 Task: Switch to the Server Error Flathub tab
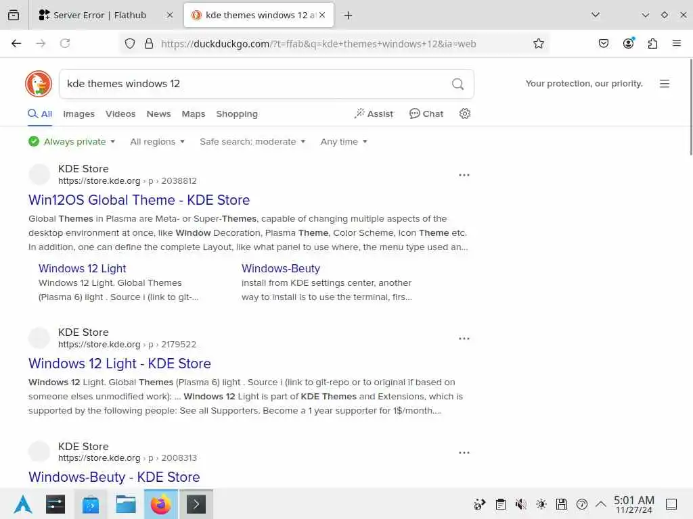click(98, 15)
